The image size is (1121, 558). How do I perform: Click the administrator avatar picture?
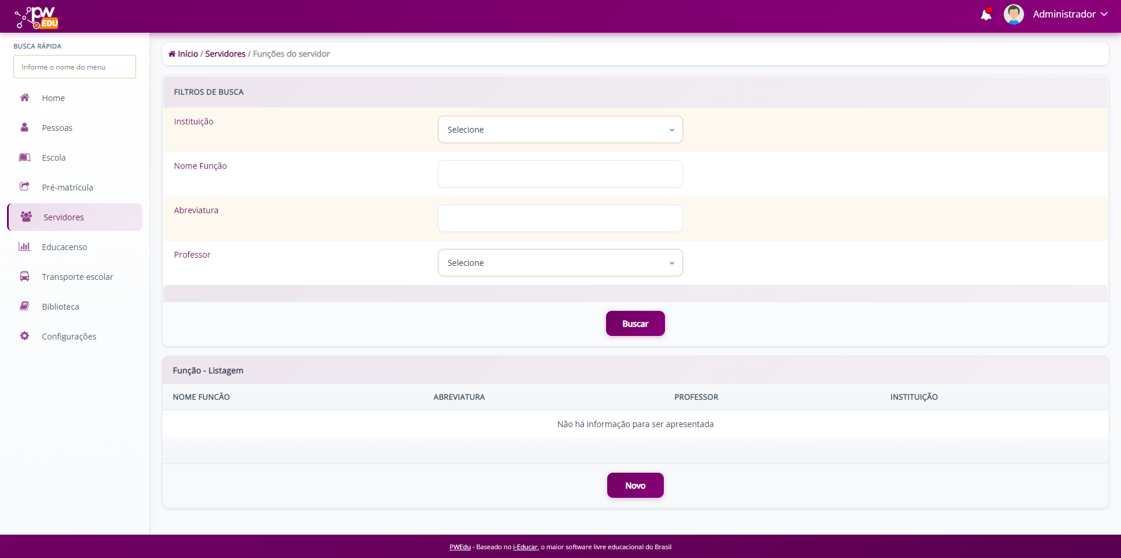(x=1013, y=15)
